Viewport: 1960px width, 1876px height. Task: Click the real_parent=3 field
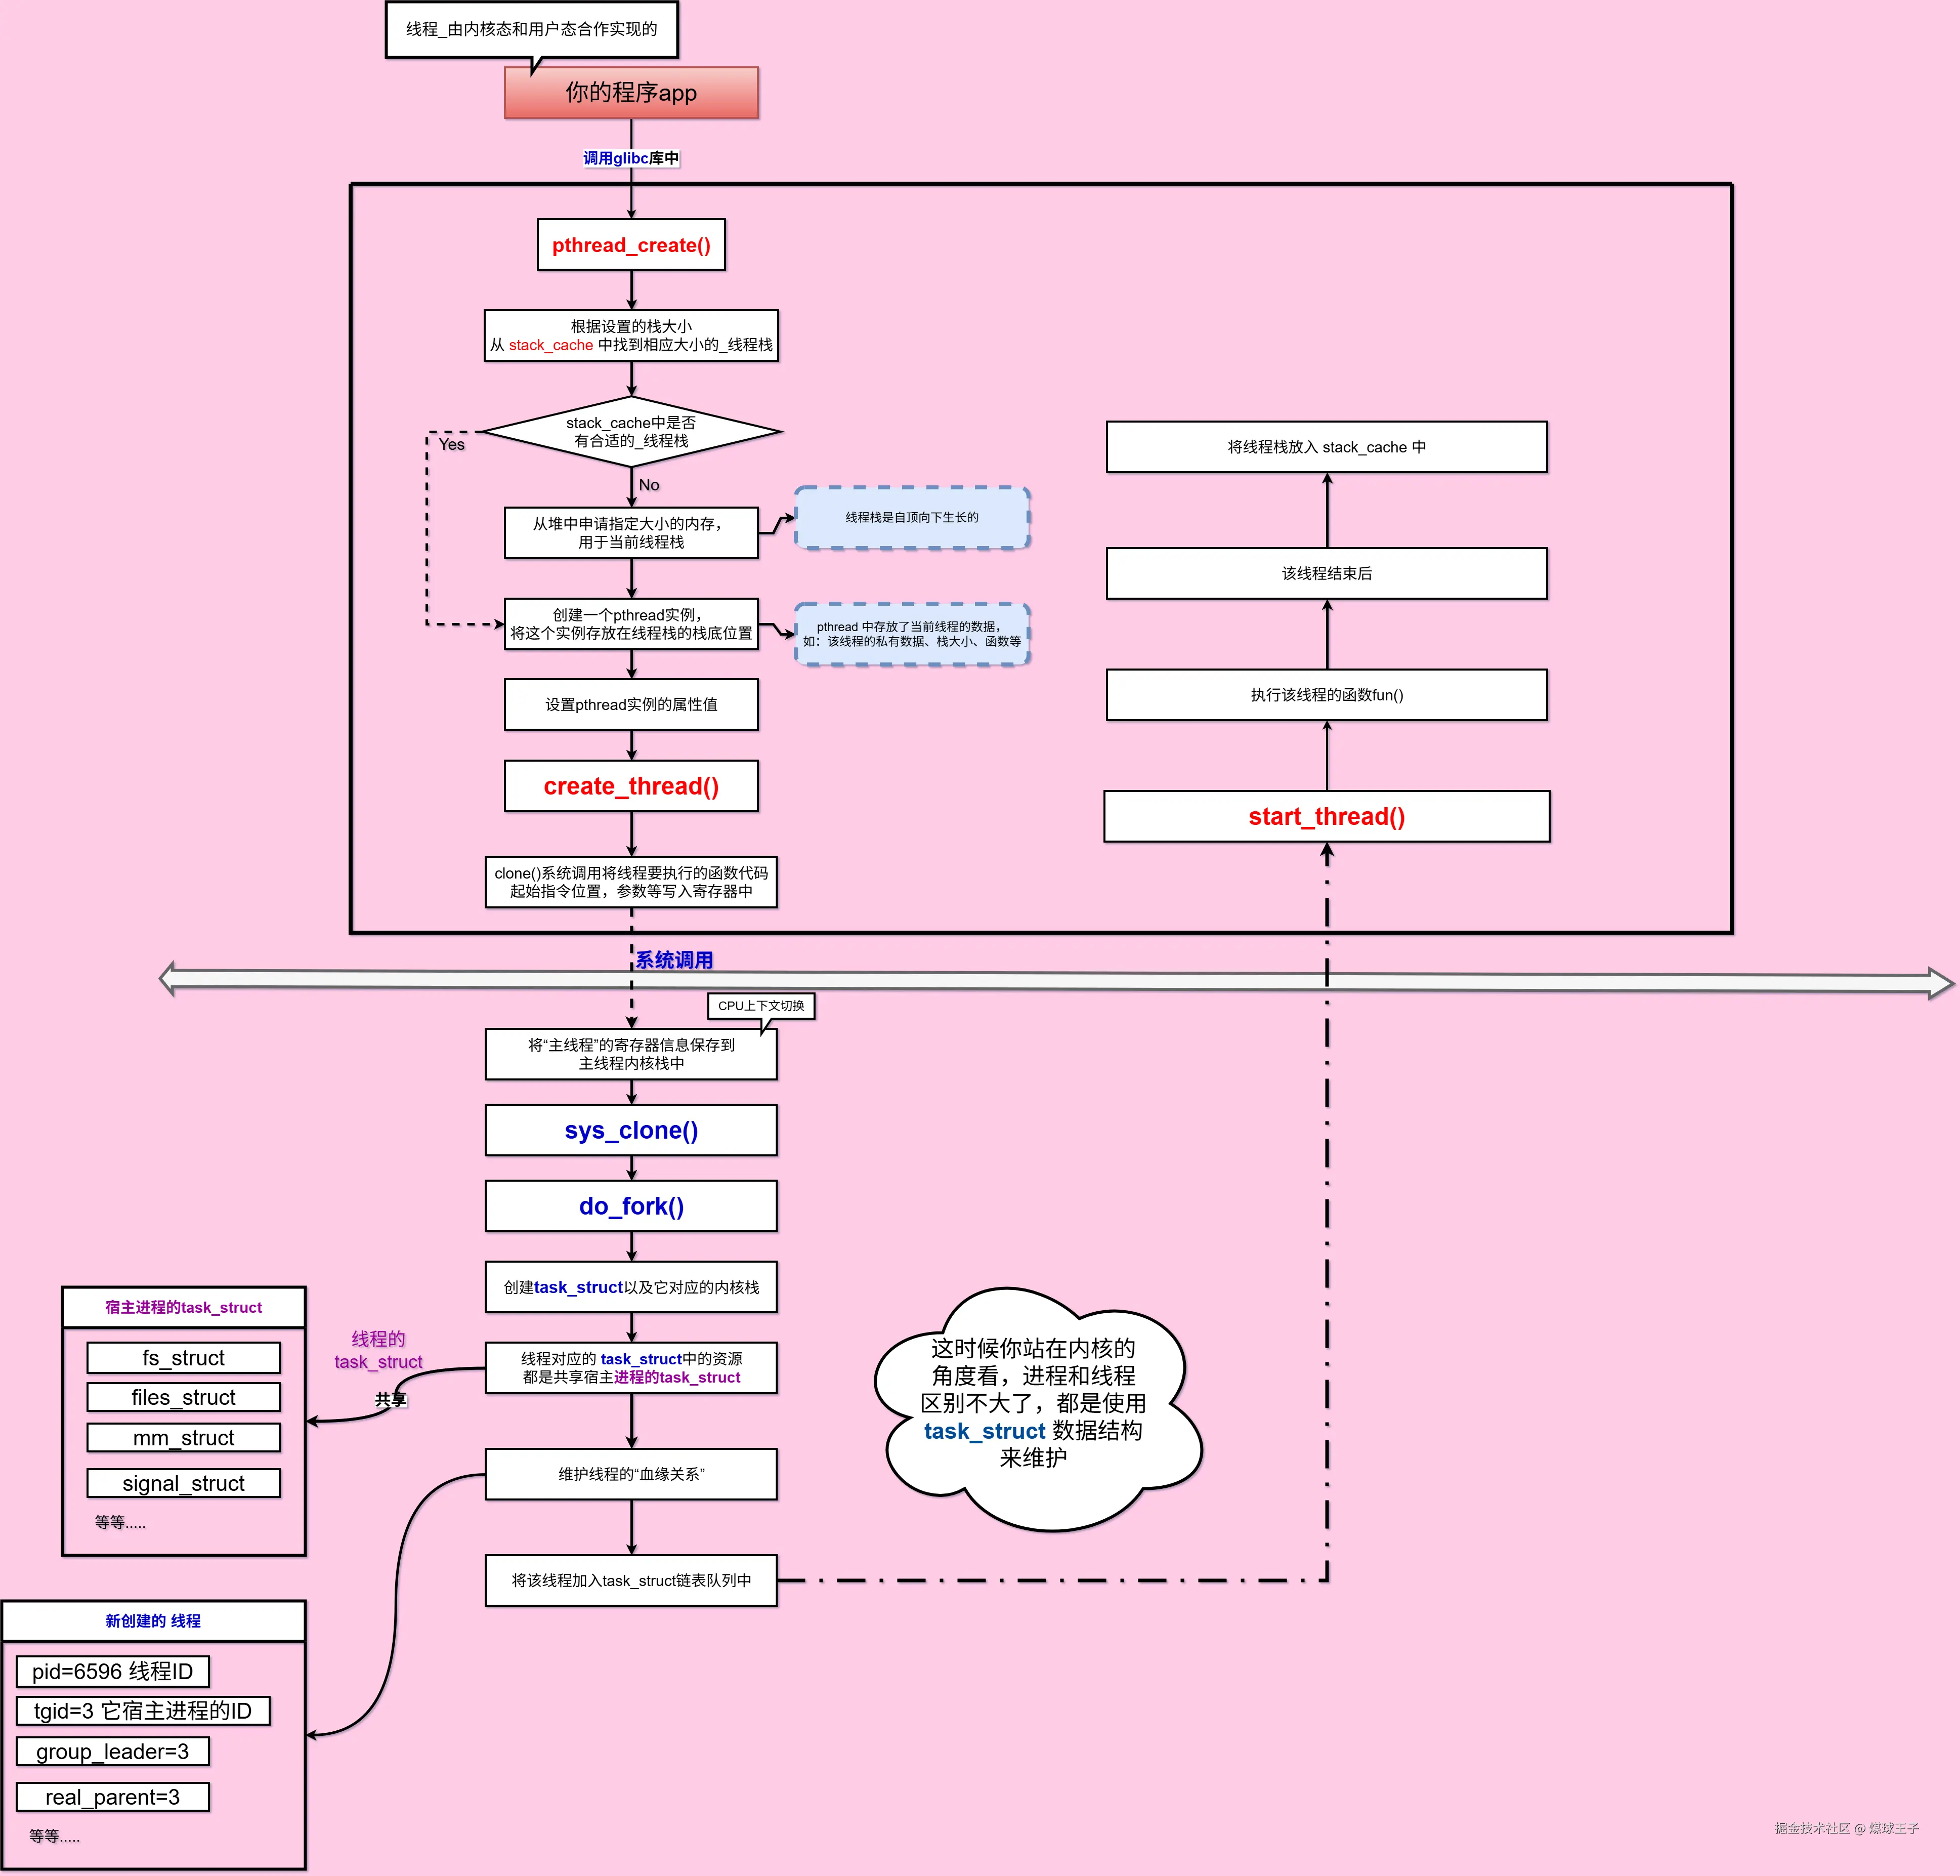(x=112, y=1797)
